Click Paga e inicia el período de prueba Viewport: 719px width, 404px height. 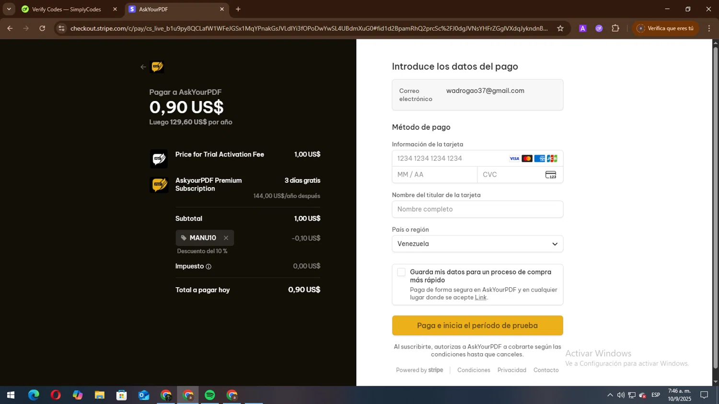click(477, 325)
